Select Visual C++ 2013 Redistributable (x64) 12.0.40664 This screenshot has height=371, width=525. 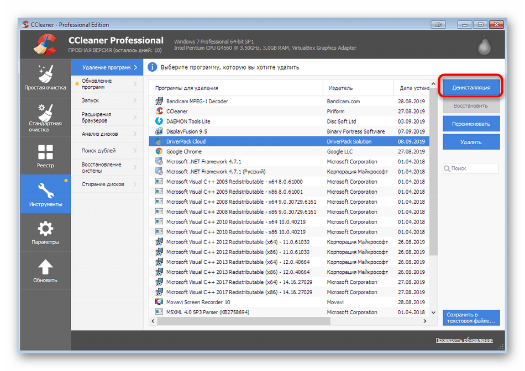pos(289,262)
